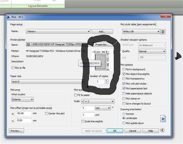
Task: Toggle Plot object lineweights checkbox
Action: [124, 74]
